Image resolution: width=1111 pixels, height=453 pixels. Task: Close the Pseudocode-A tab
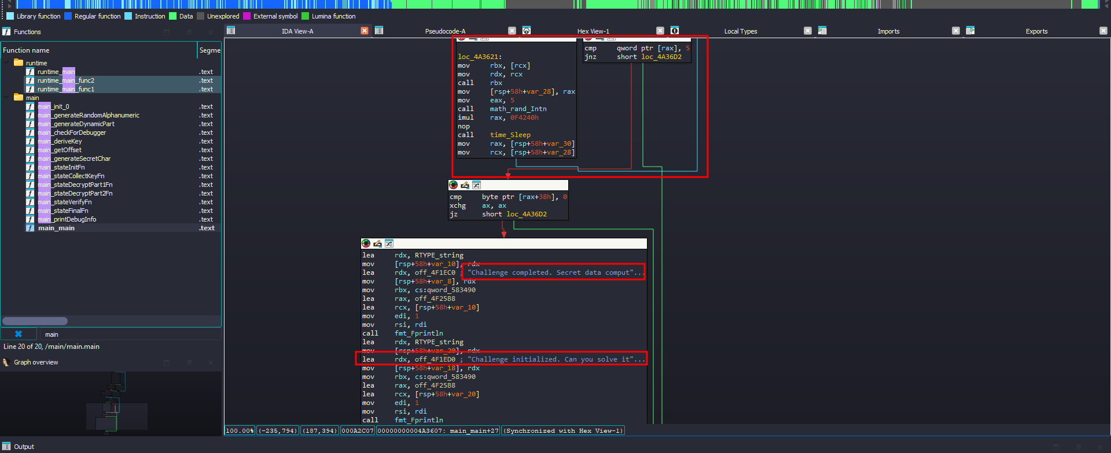pyautogui.click(x=512, y=31)
